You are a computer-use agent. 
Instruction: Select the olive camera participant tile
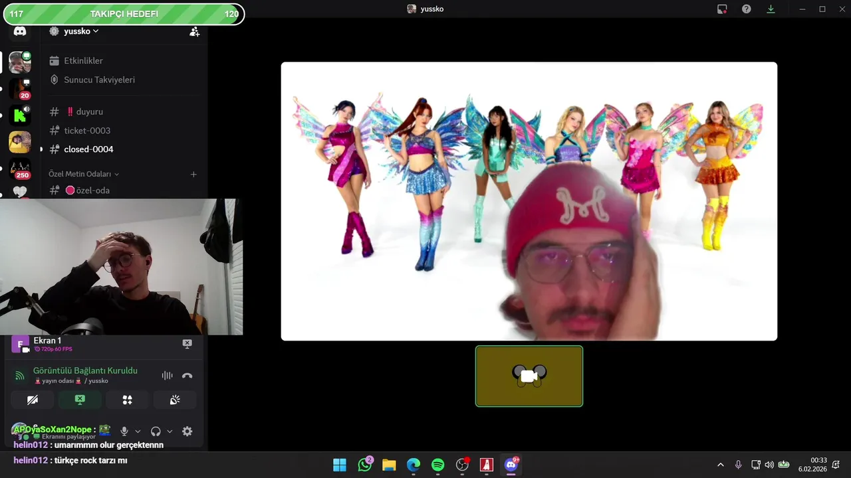pos(529,376)
